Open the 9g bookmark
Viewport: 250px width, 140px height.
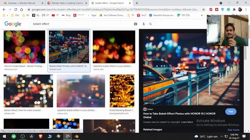[36, 15]
